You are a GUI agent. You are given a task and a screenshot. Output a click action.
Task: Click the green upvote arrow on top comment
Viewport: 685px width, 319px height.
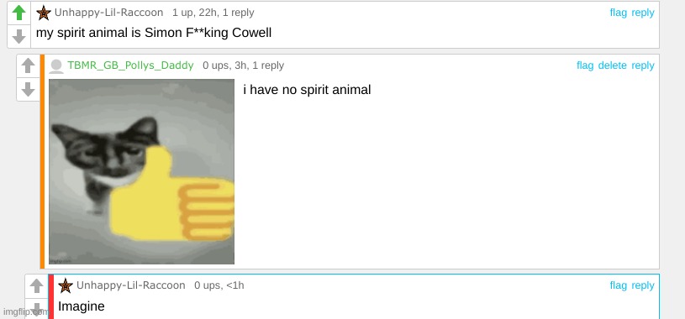pyautogui.click(x=18, y=13)
